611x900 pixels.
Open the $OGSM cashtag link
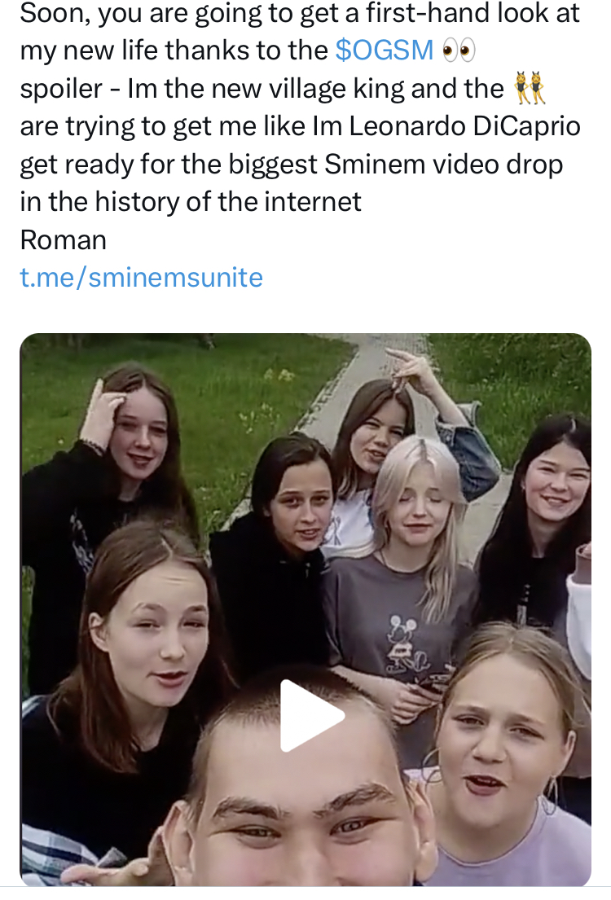[x=385, y=50]
